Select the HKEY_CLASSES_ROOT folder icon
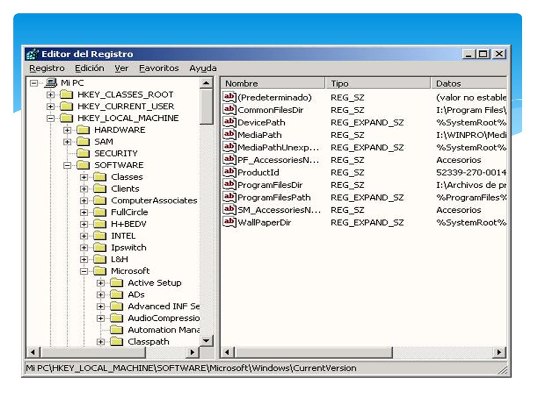This screenshot has width=535, height=401. [66, 95]
